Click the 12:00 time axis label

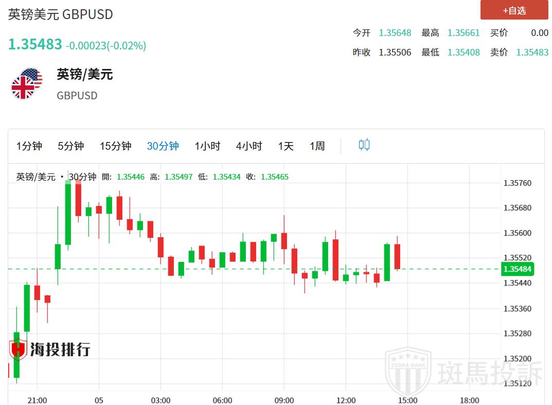pos(346,400)
